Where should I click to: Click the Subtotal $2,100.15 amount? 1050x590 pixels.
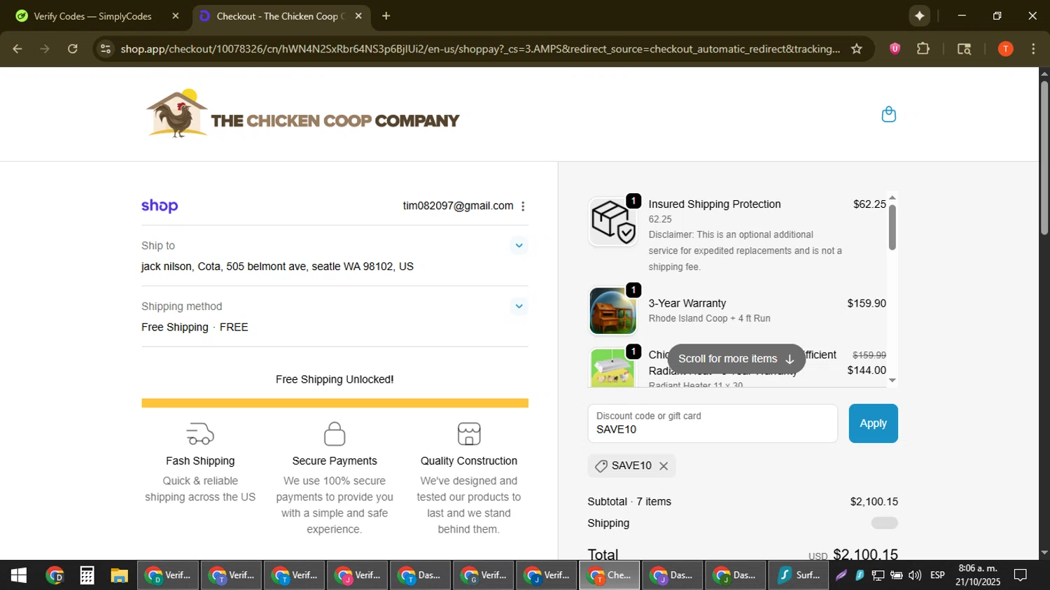point(874,502)
